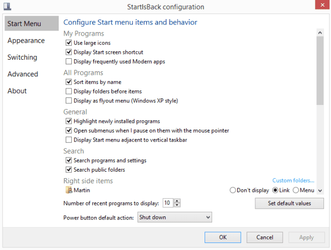This screenshot has height=250, width=331.
Task: Select Menu radio for Martin
Action: 296,190
